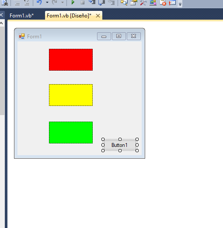Close the Form1.vb [Diseño] tab
The image size is (223, 228).
[98, 16]
